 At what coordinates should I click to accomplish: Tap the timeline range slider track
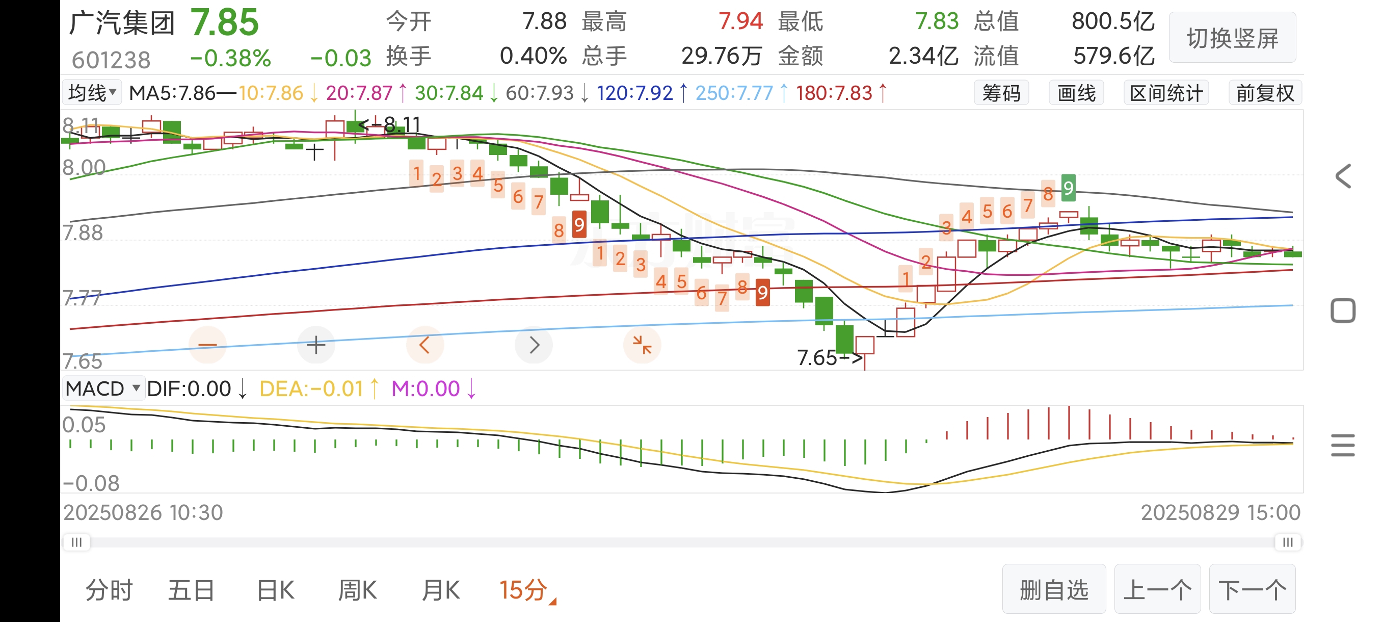click(x=682, y=542)
